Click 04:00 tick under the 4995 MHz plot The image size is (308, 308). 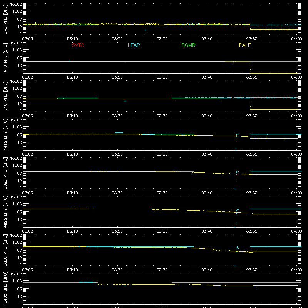[296, 231]
